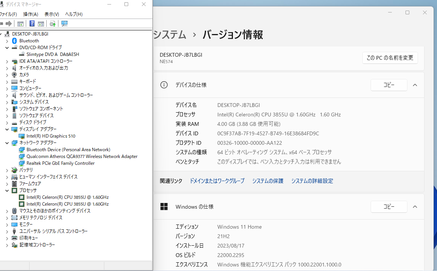This screenshot has width=437, height=271.
Task: Open the 操作(A) menu
Action: [x=31, y=14]
